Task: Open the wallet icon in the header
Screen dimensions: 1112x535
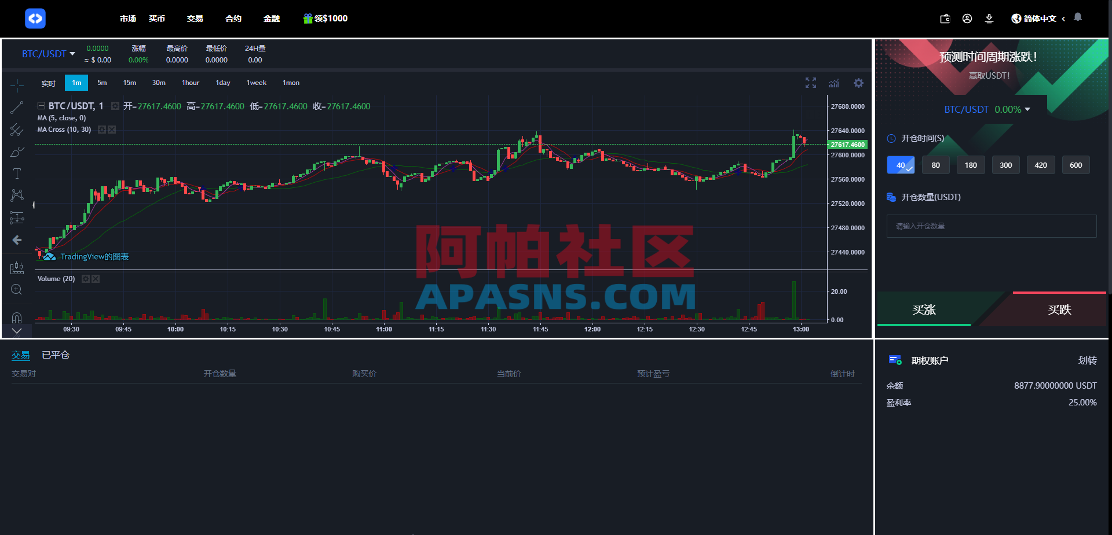Action: coord(945,18)
